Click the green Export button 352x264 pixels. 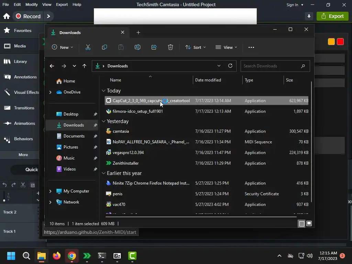pos(332,16)
